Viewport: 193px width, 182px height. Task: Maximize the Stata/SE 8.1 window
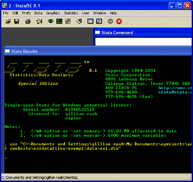coord(180,6)
